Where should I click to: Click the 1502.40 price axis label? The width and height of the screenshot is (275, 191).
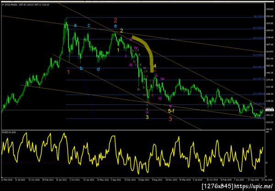click(269, 65)
